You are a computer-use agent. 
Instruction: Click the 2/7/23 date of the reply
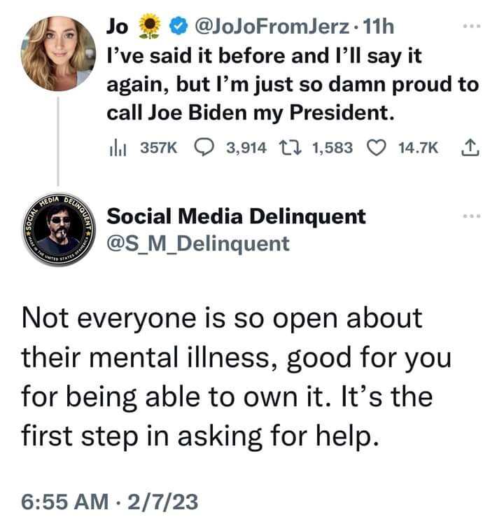point(168,502)
